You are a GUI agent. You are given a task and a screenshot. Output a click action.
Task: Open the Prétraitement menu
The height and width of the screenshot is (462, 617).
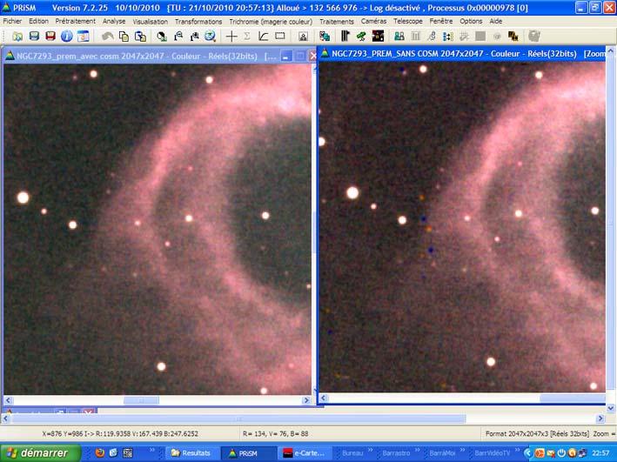click(x=75, y=21)
